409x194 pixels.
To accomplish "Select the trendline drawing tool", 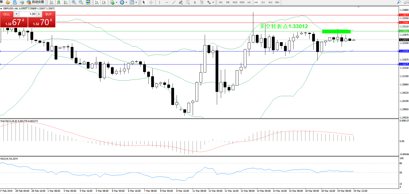I will pyautogui.click(x=174, y=2).
